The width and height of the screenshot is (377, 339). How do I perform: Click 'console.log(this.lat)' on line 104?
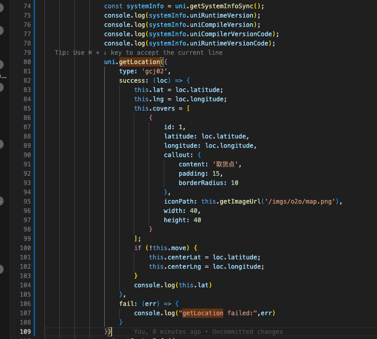pos(173,285)
